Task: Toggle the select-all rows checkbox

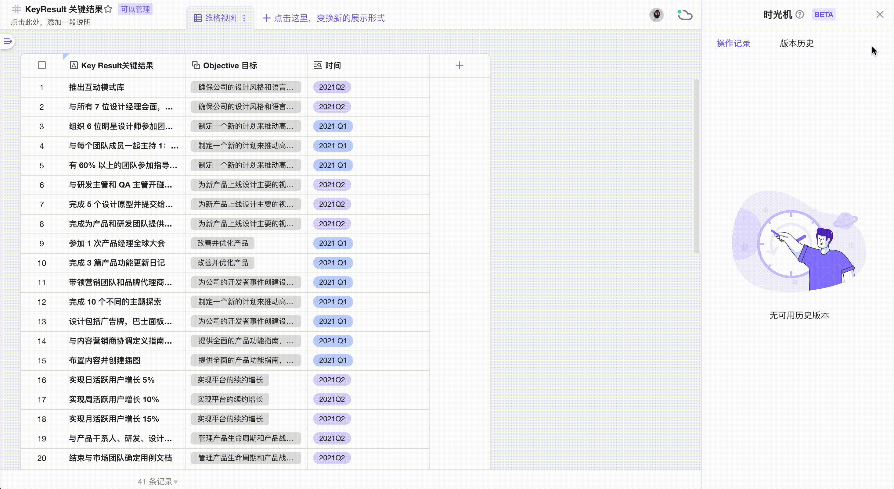Action: tap(41, 65)
